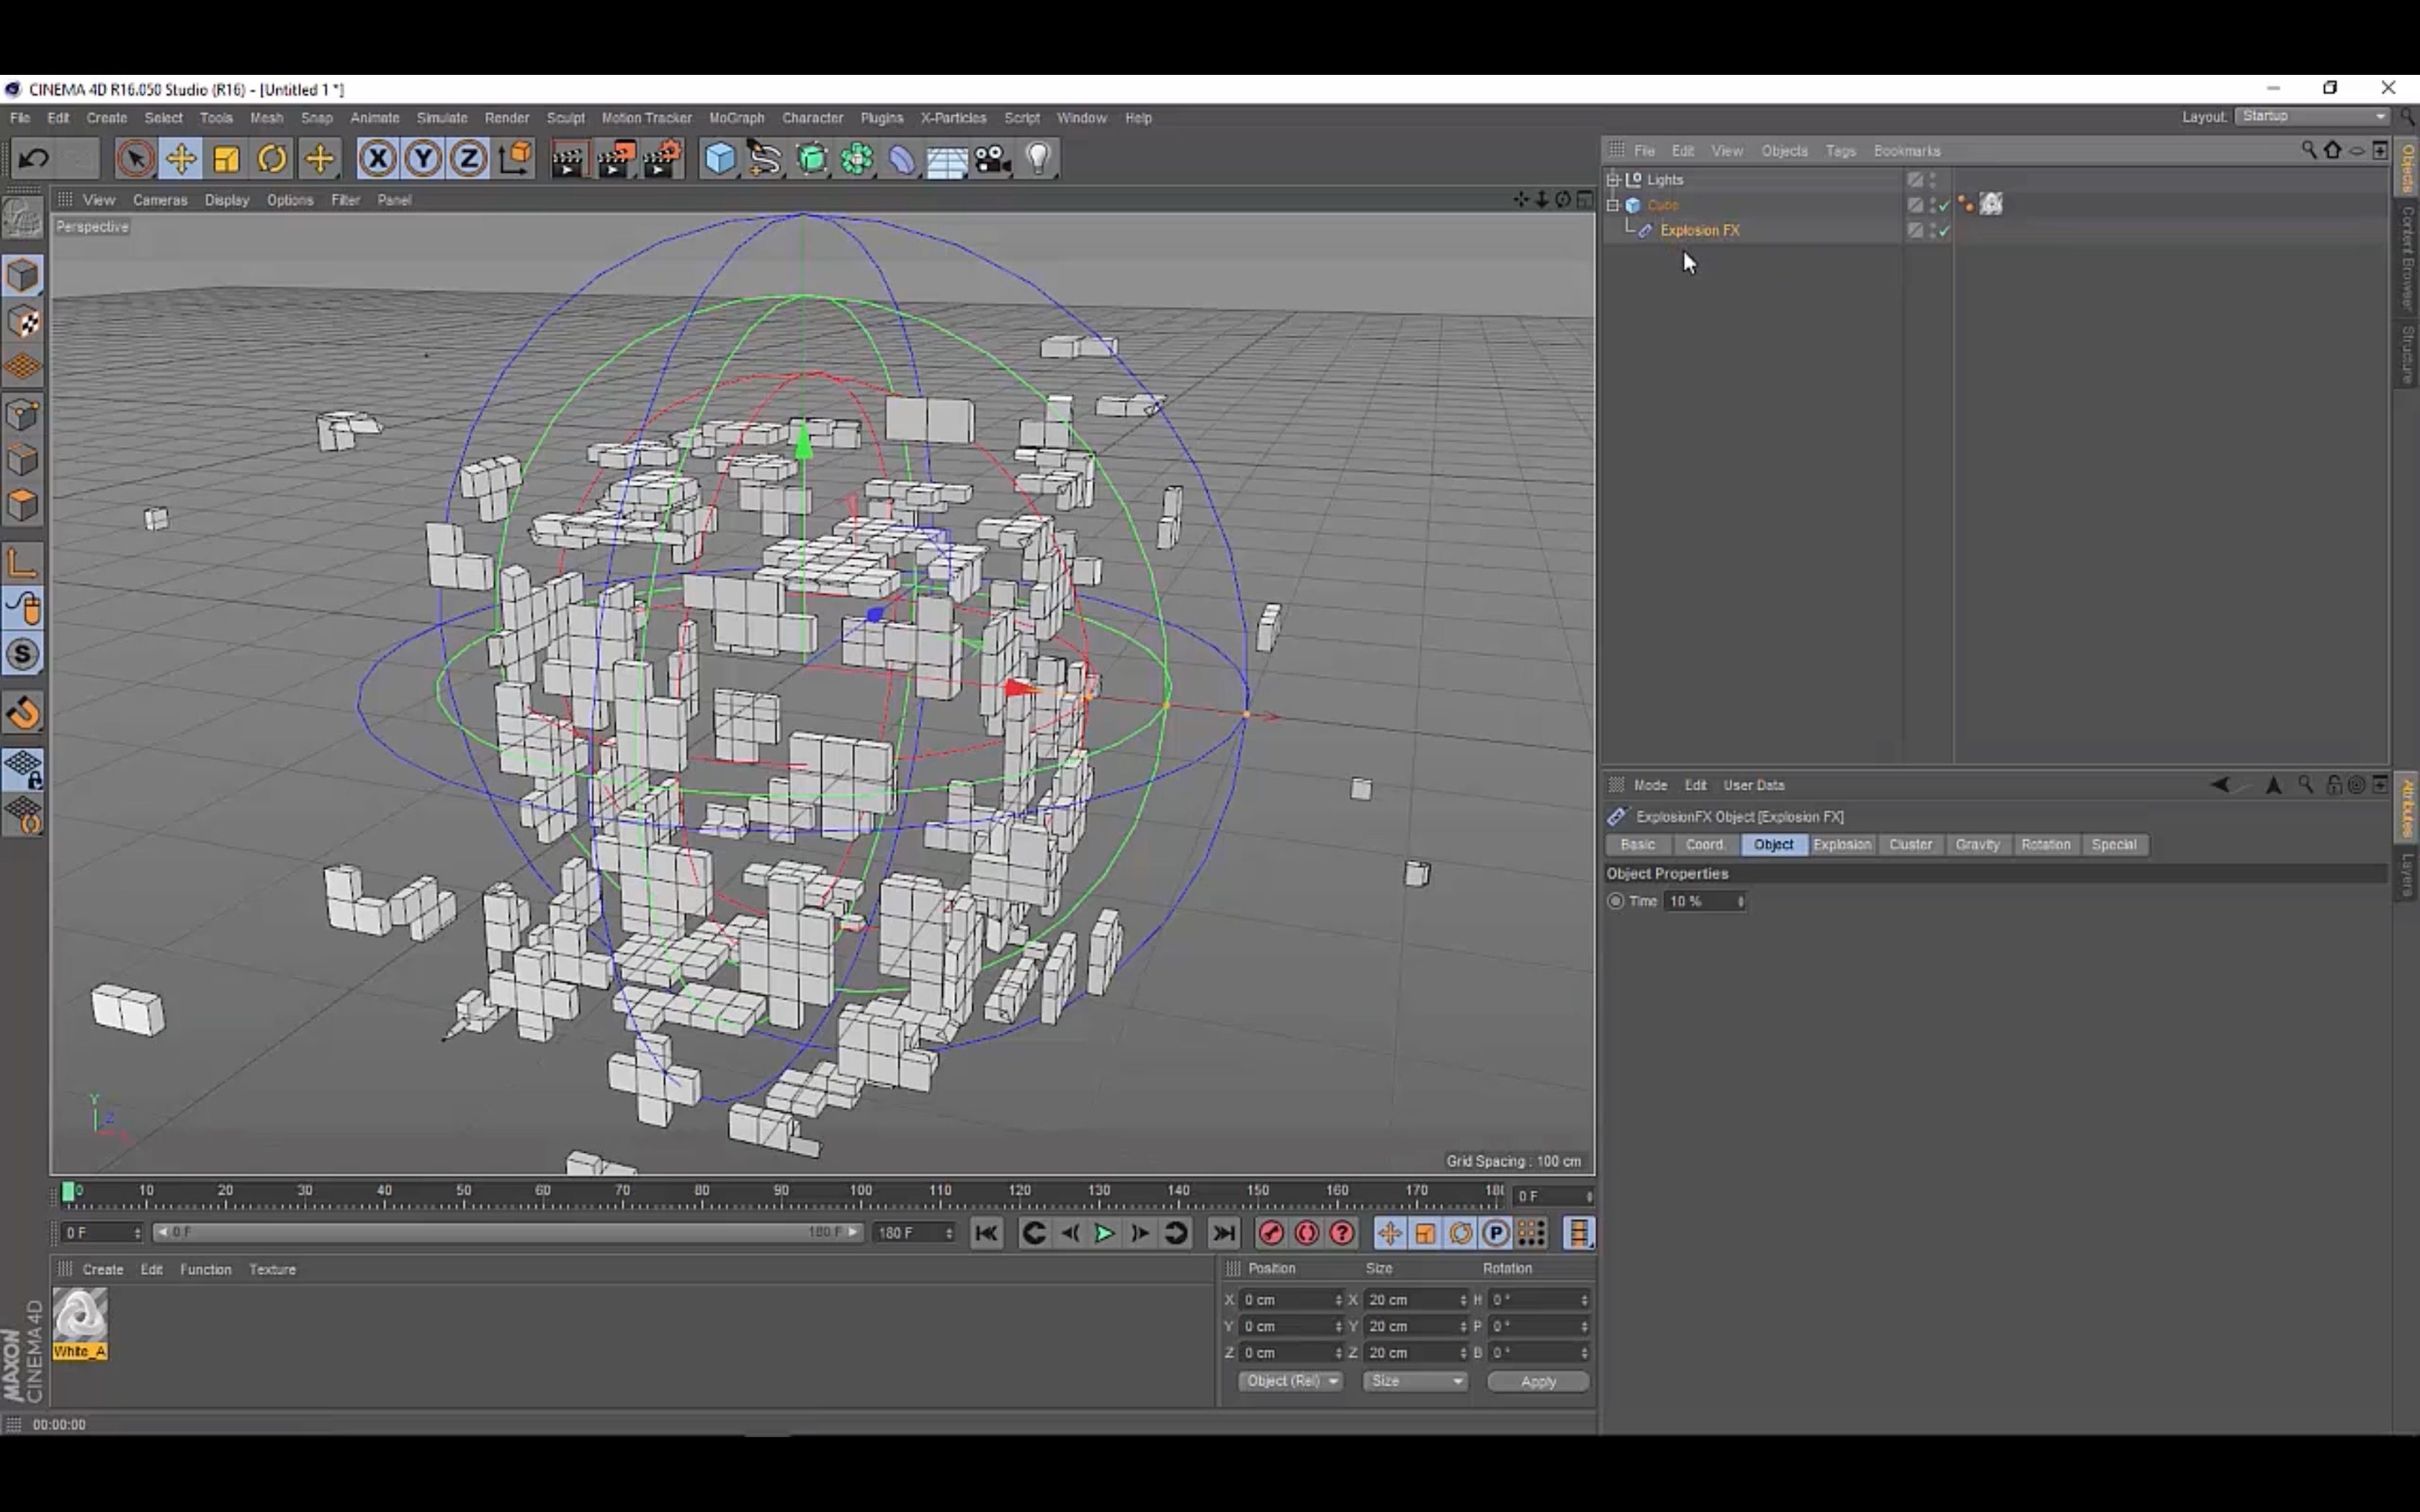Open the Layout Startup dropdown

click(x=2313, y=117)
